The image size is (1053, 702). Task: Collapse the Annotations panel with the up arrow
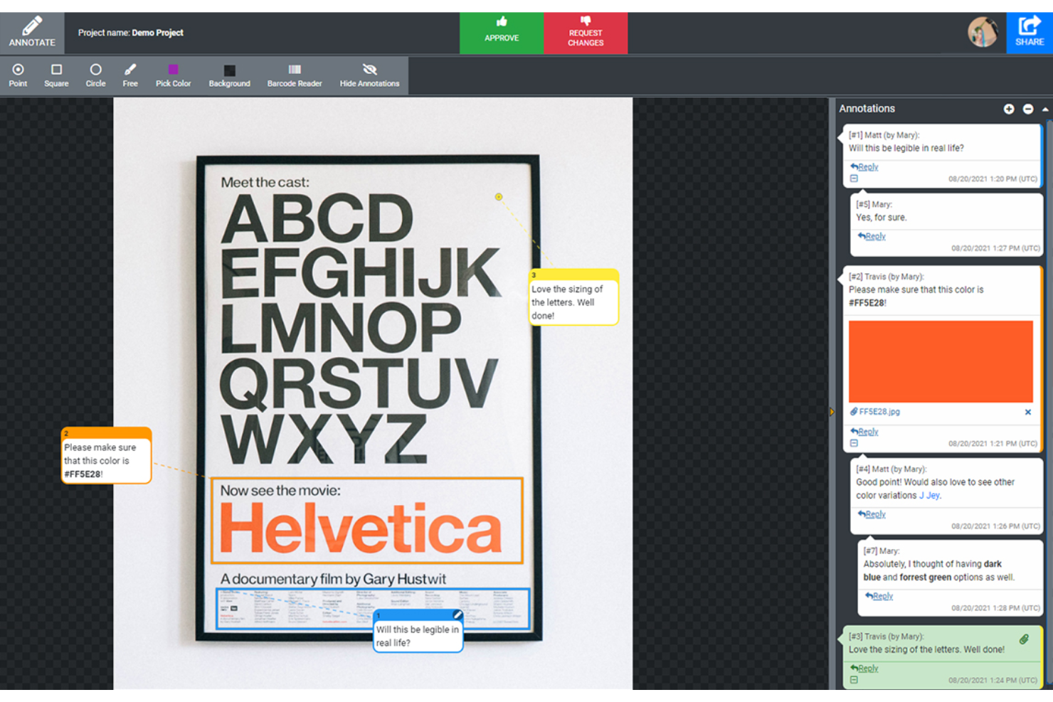(x=1045, y=110)
